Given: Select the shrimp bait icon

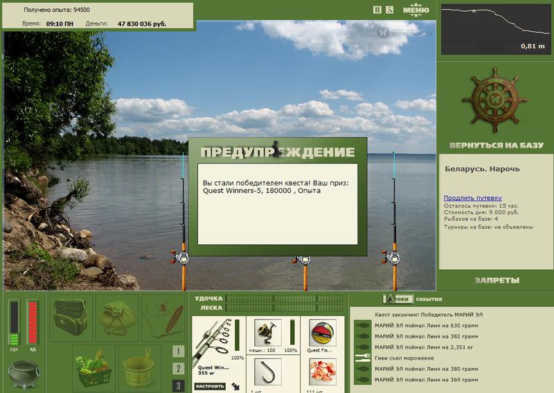Looking at the screenshot, I should click(322, 372).
